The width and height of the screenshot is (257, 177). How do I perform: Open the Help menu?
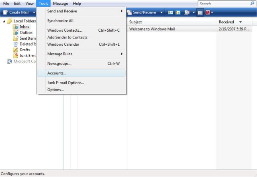(x=77, y=4)
